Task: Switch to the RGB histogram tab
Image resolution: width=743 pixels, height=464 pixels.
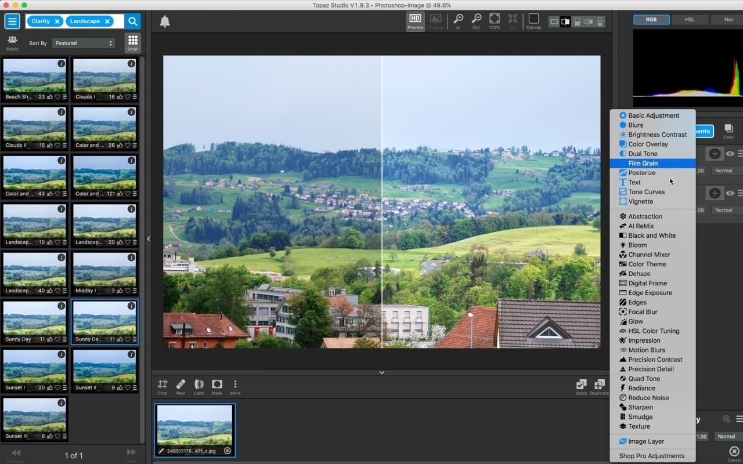Action: [x=651, y=19]
